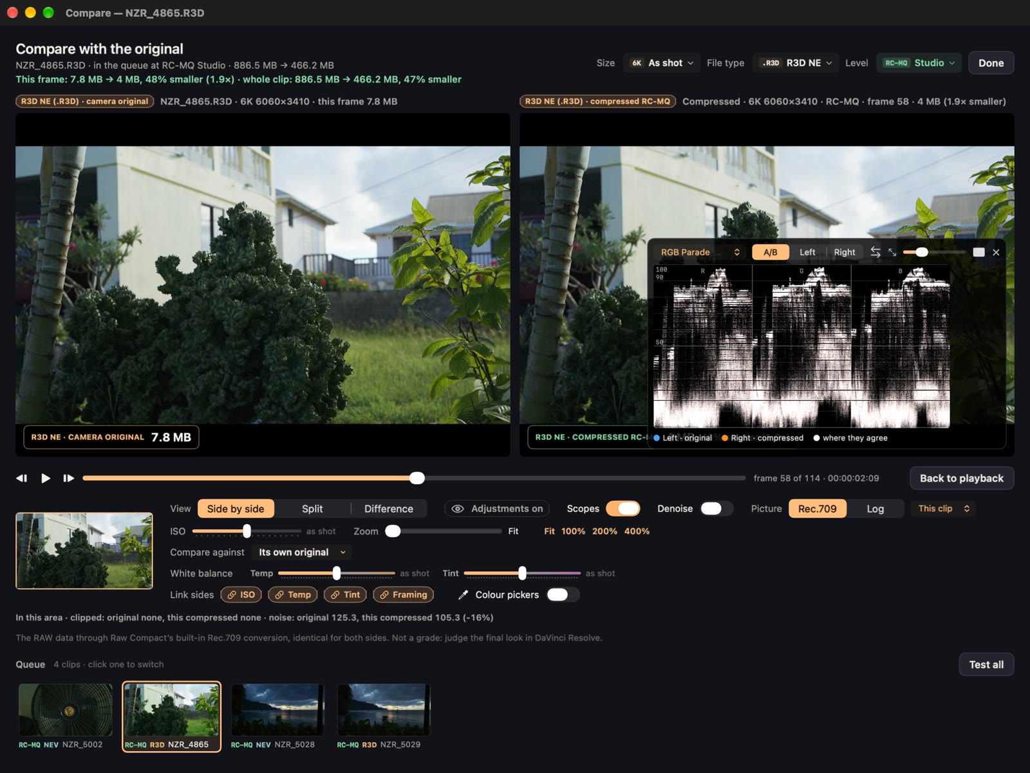
Task: Open the This clip dropdown
Action: pos(943,509)
